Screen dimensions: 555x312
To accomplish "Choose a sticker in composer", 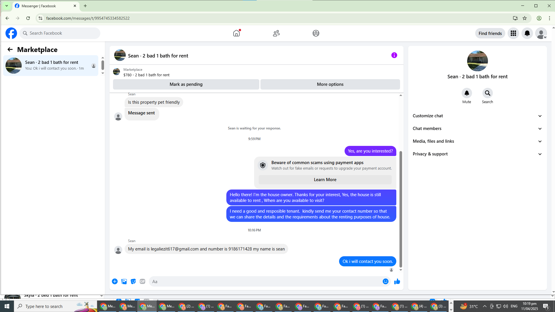I will click(x=133, y=281).
